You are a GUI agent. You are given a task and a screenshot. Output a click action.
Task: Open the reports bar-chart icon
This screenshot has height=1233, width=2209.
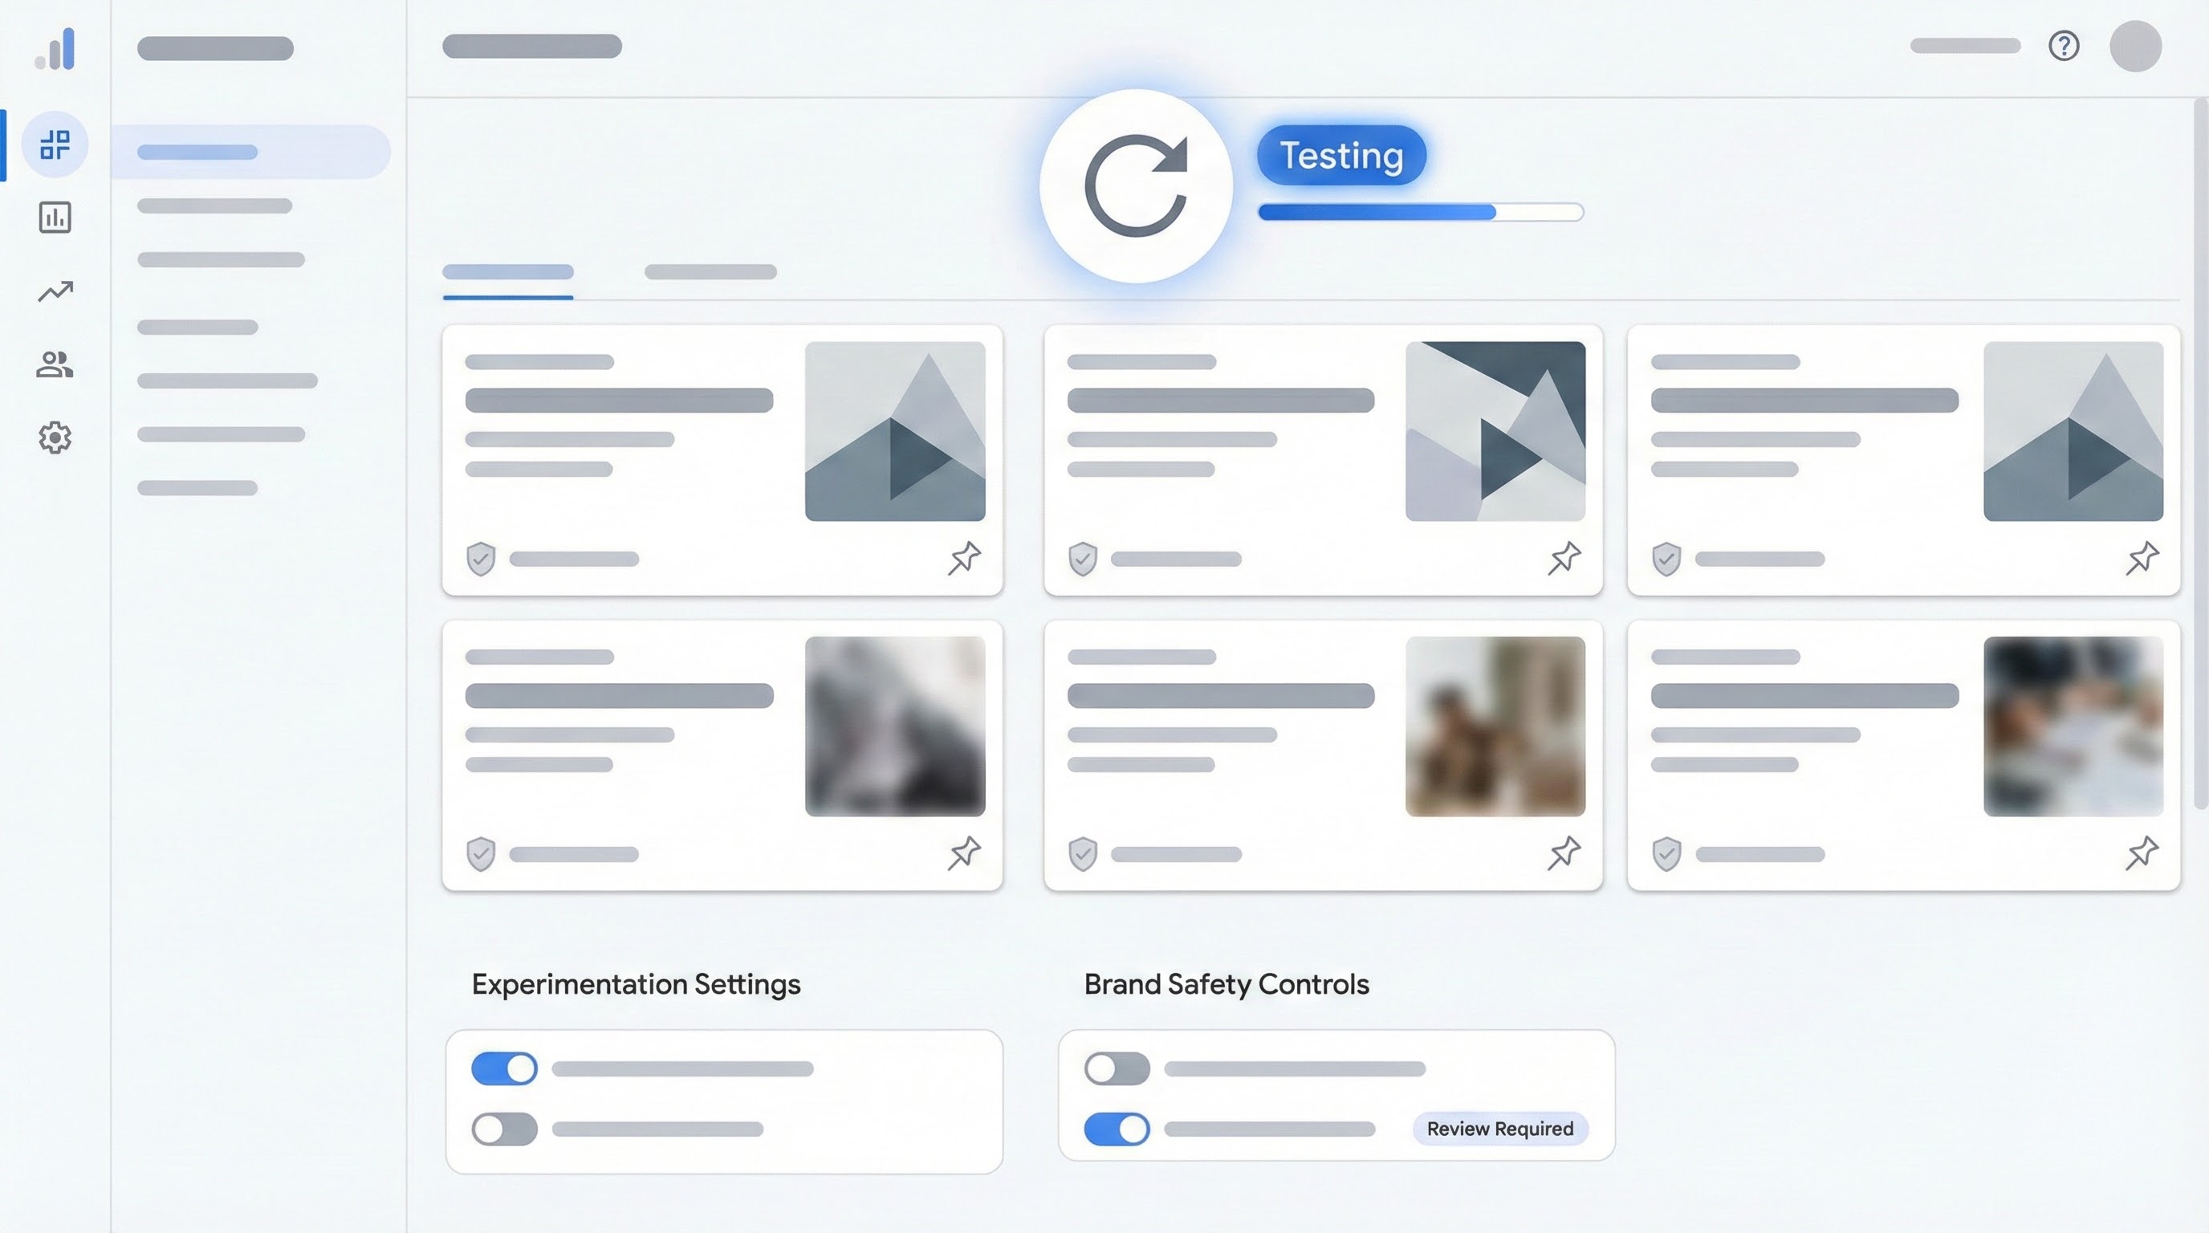[55, 218]
